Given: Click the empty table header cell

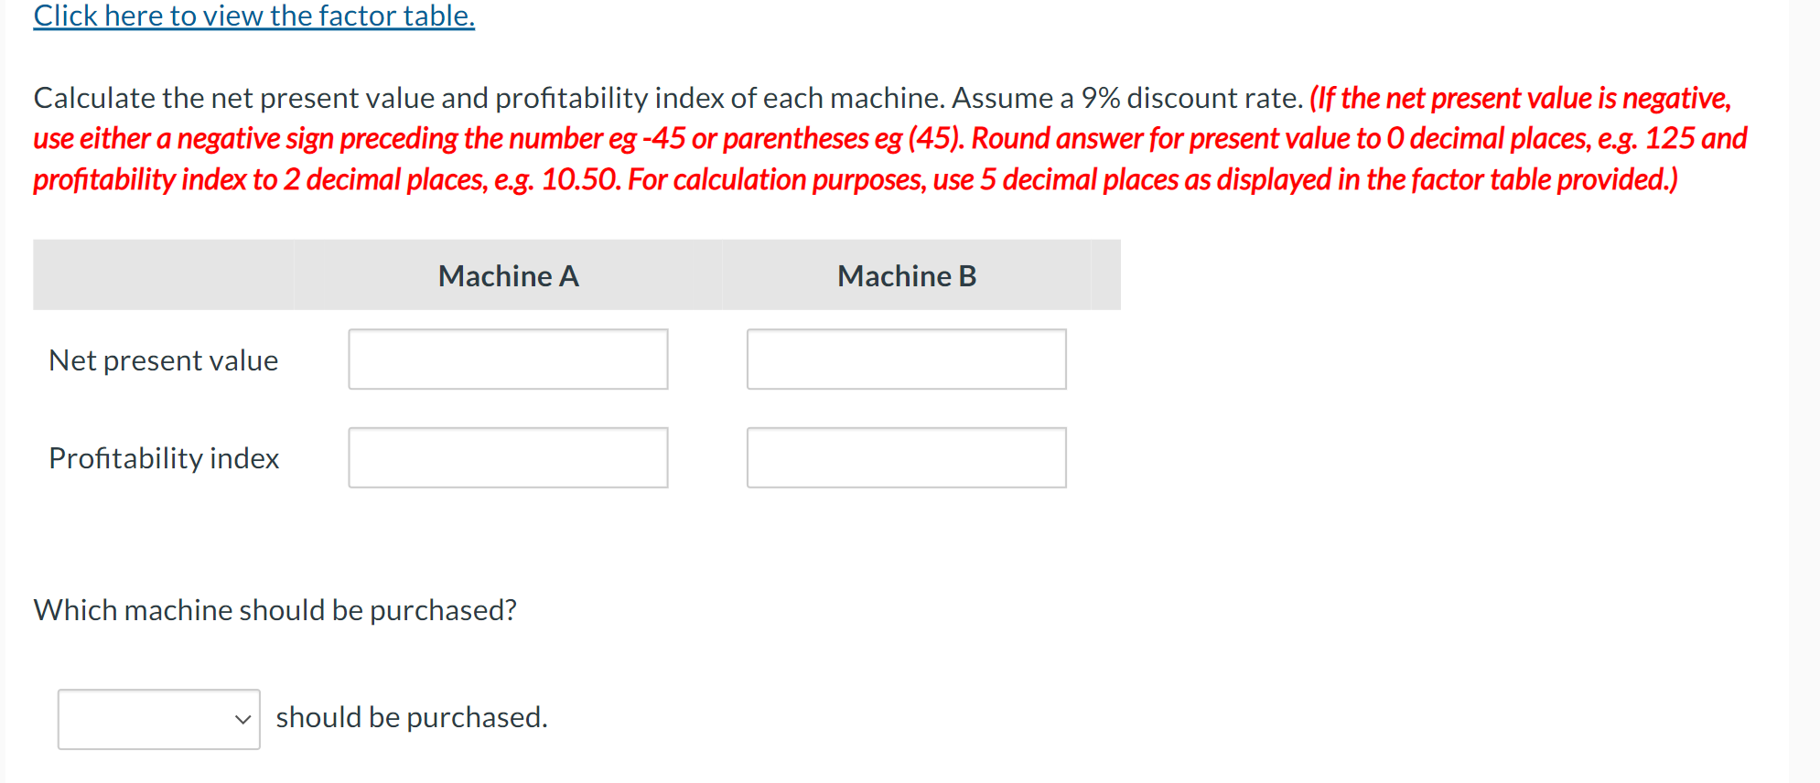Looking at the screenshot, I should tap(163, 275).
